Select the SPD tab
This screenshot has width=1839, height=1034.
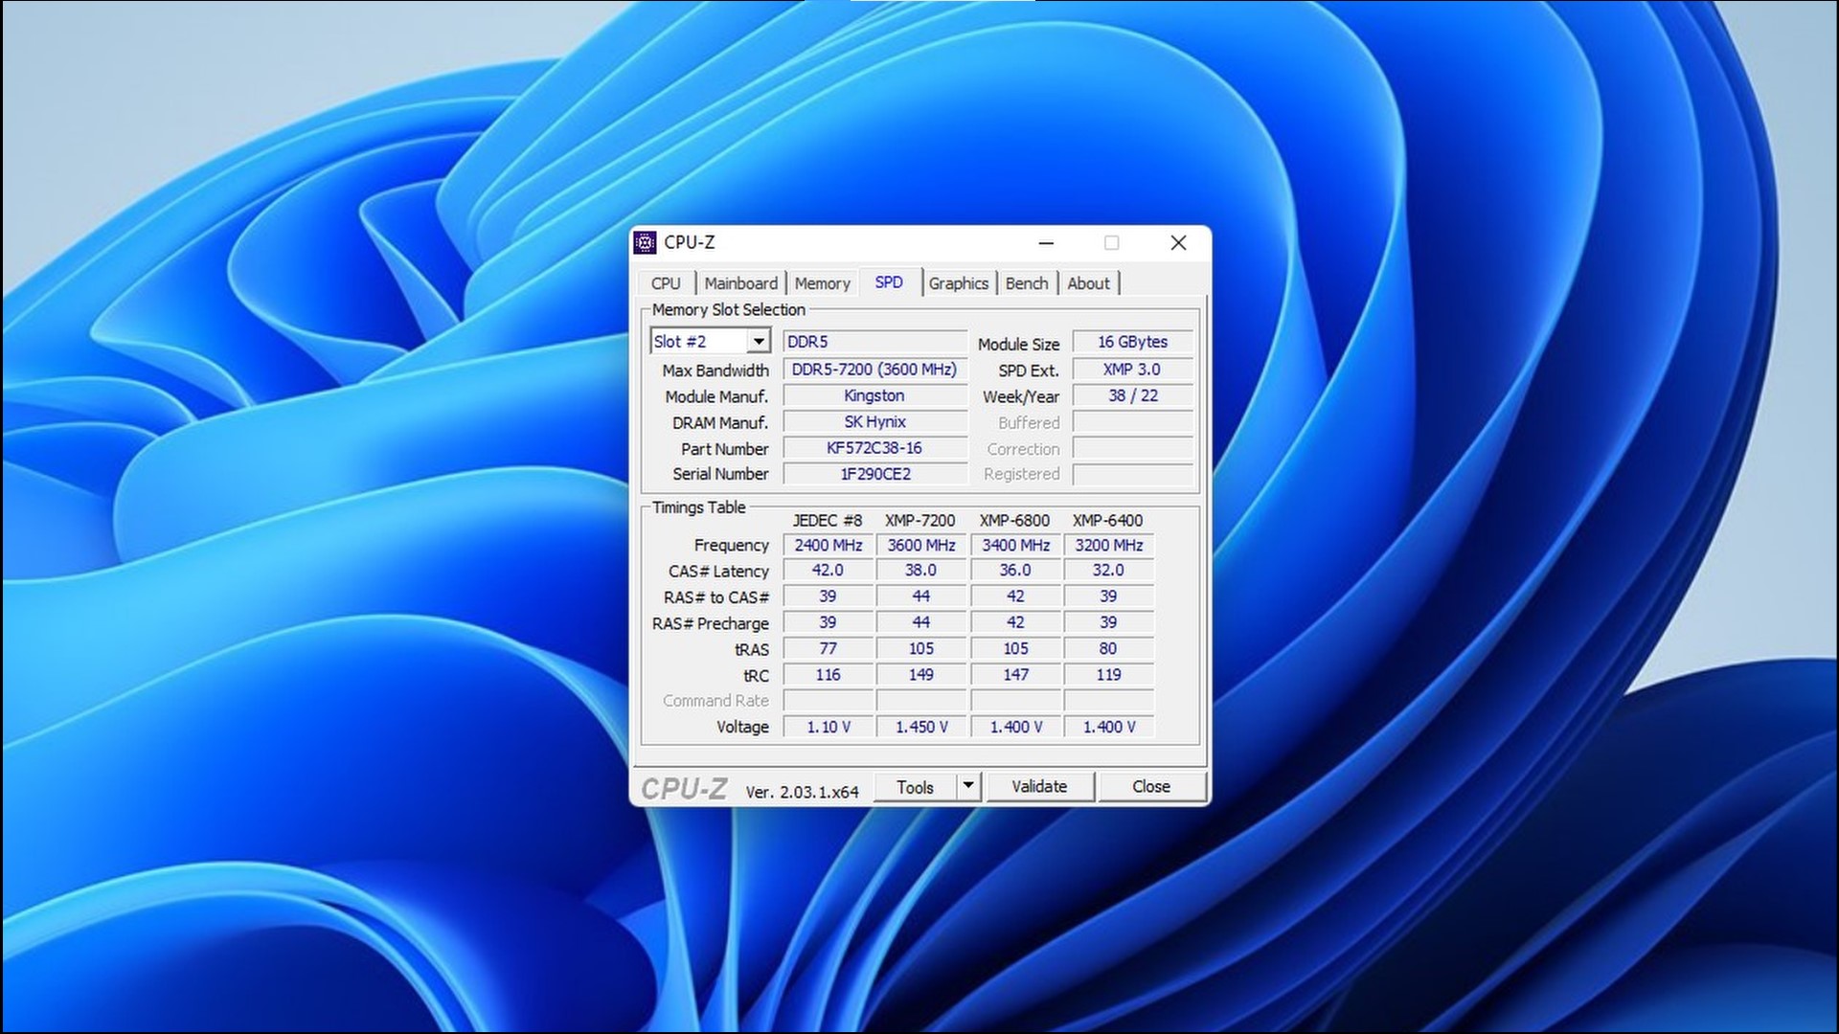(889, 282)
